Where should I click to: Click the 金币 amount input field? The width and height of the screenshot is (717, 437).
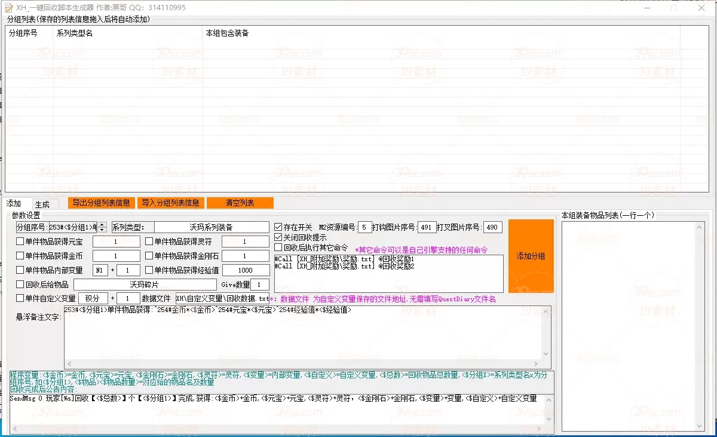pos(117,256)
